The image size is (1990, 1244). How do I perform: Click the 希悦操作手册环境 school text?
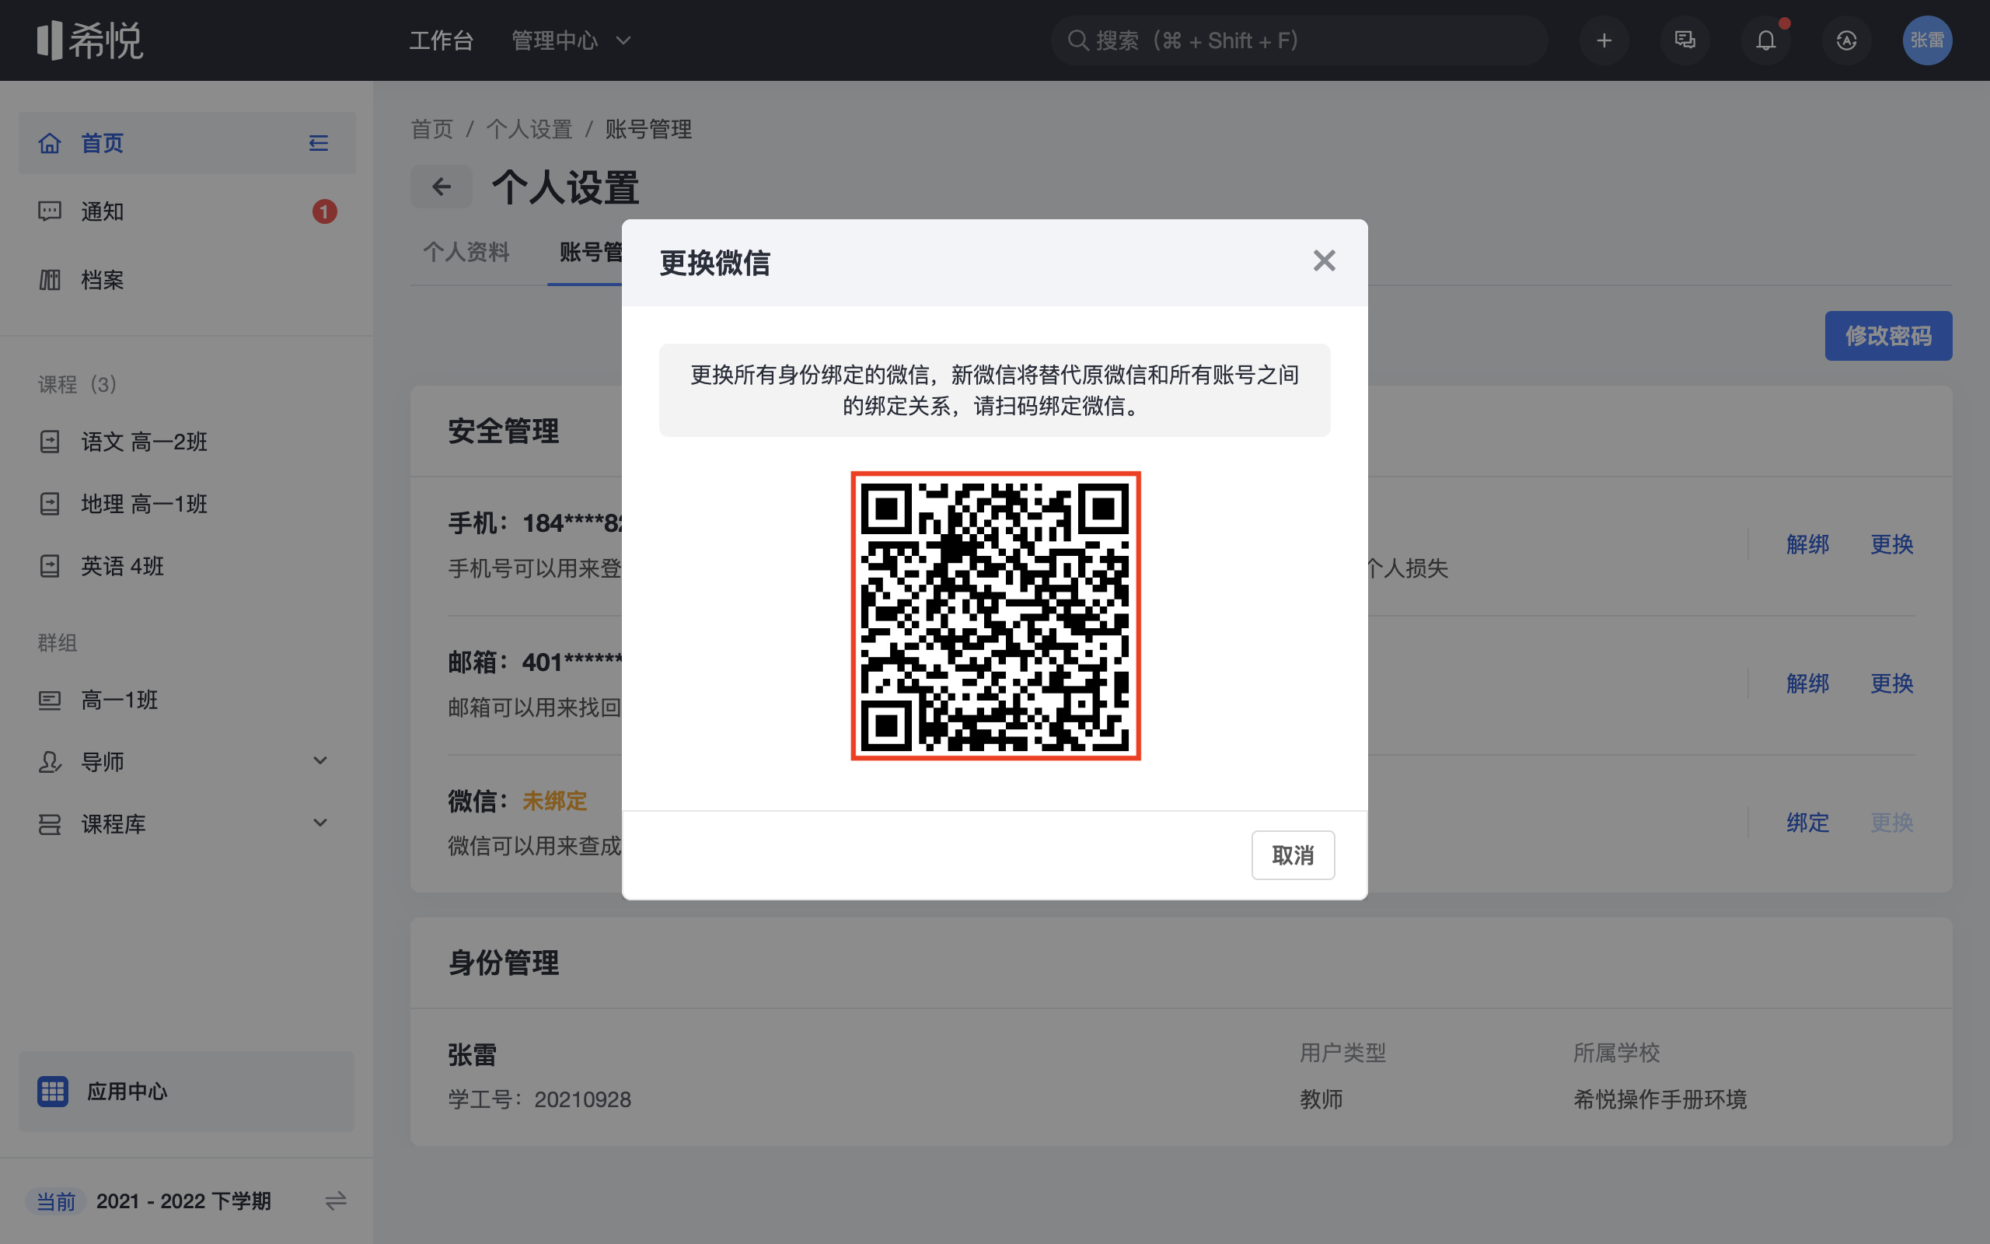tap(1660, 1099)
